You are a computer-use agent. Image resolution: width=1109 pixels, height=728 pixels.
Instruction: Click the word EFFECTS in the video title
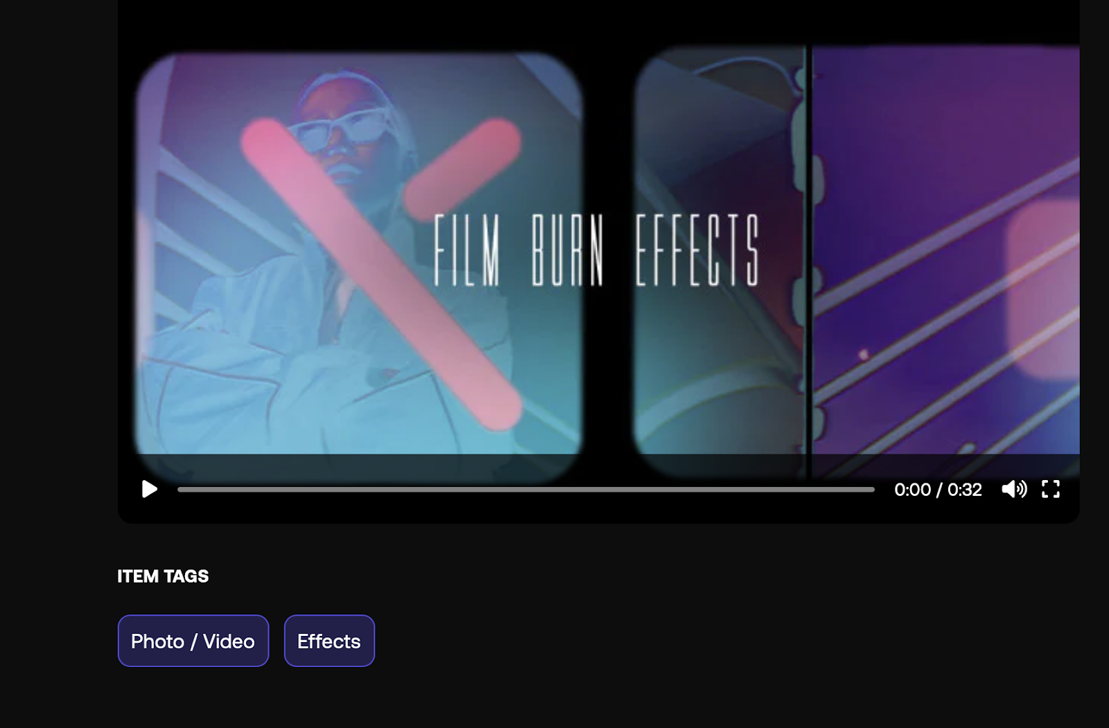pyautogui.click(x=698, y=250)
